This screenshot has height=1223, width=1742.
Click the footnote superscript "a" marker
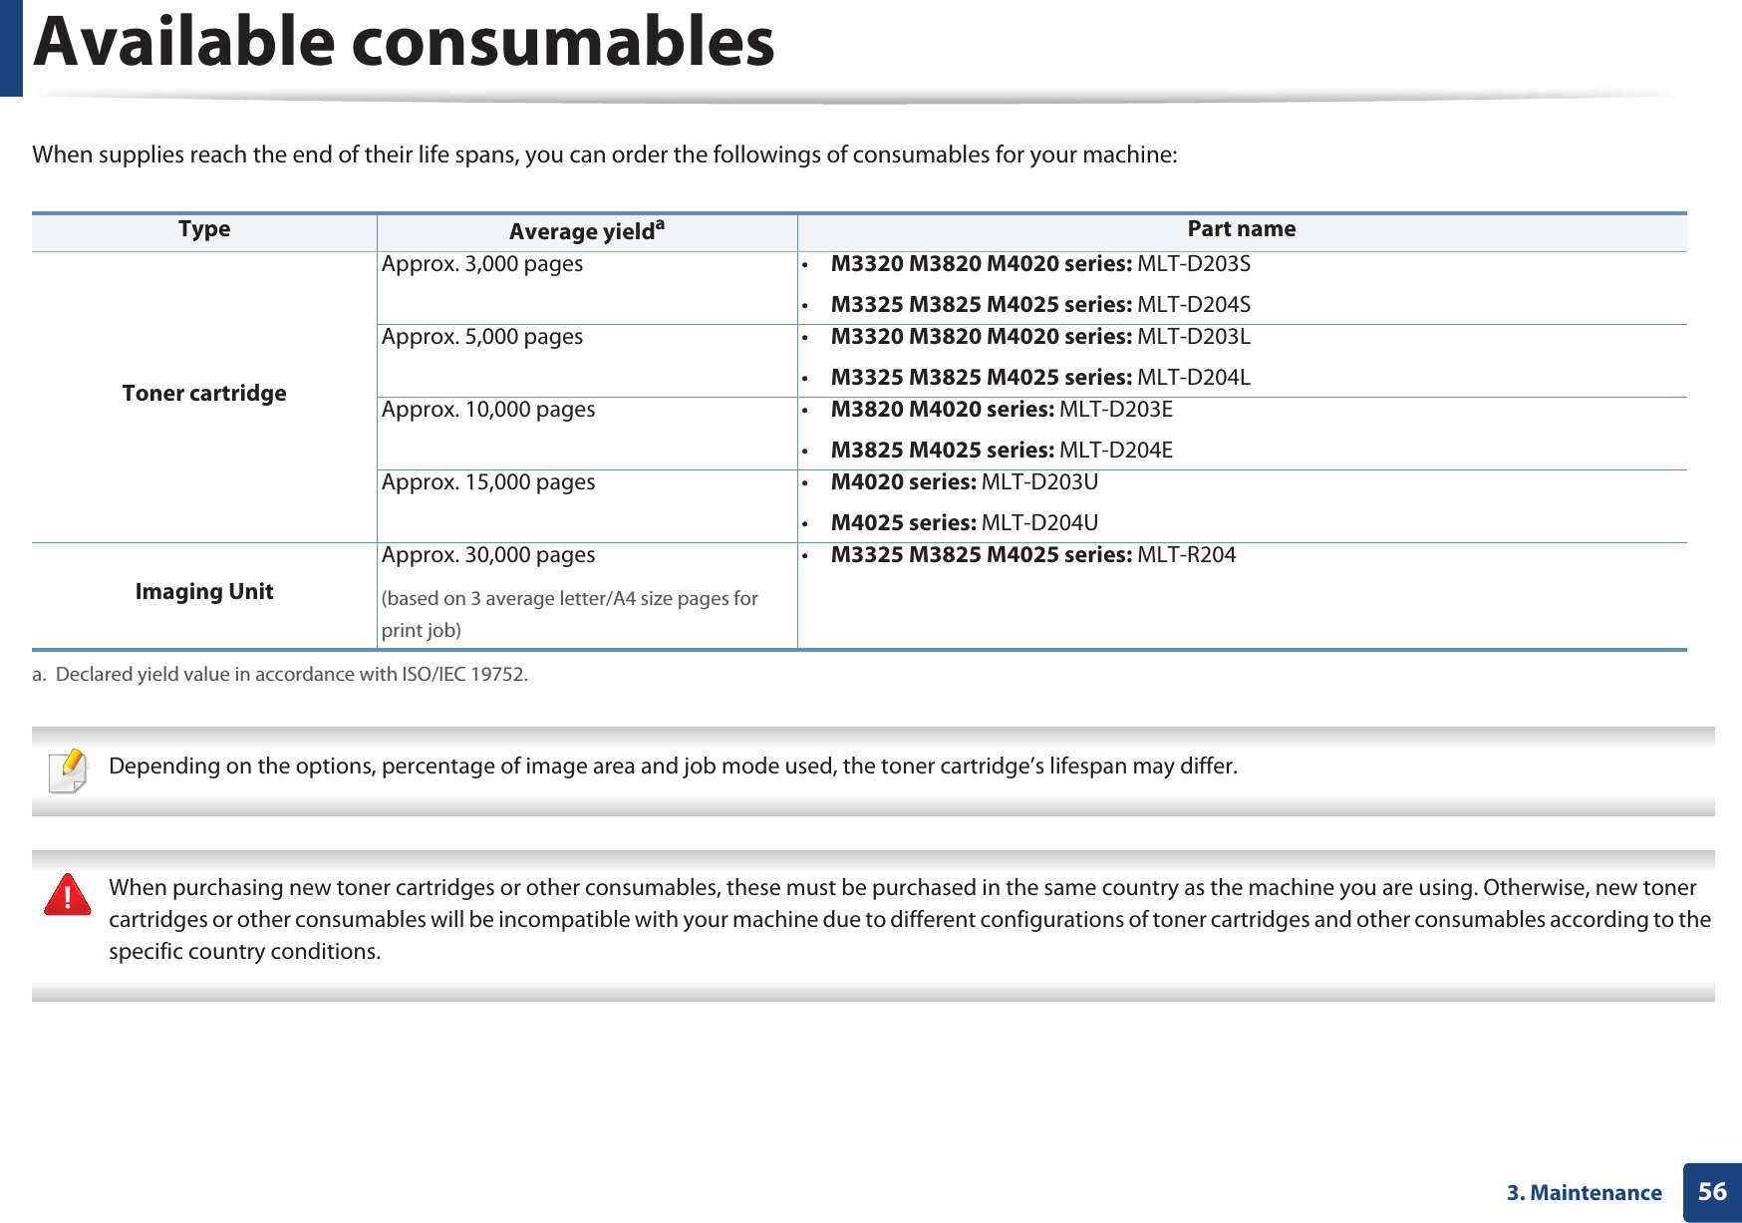pos(660,224)
